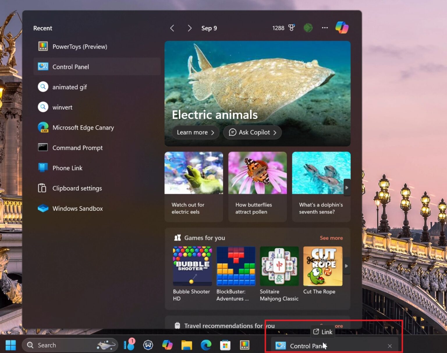
Task: Open Microsoft Edge from the taskbar
Action: (207, 345)
